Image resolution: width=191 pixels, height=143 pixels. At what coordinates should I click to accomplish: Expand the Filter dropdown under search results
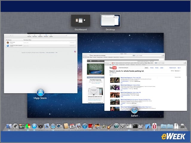coord(111,75)
